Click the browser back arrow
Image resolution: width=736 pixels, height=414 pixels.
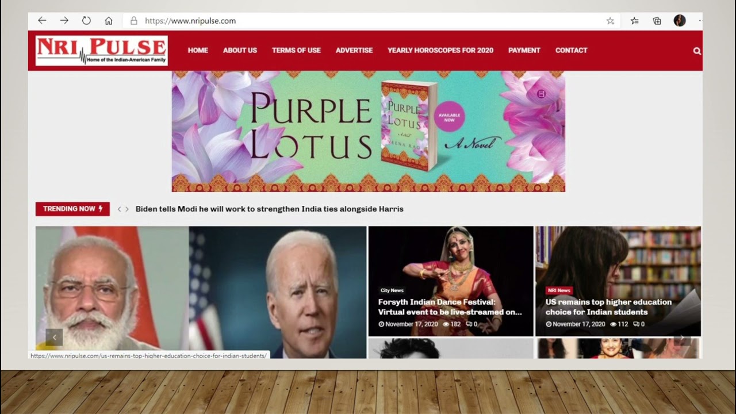point(42,21)
